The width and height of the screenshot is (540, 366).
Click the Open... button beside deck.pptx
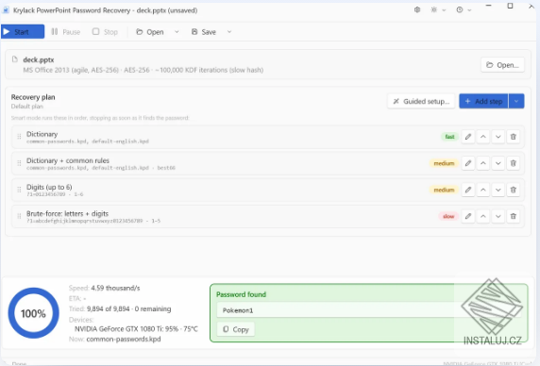[x=502, y=65]
